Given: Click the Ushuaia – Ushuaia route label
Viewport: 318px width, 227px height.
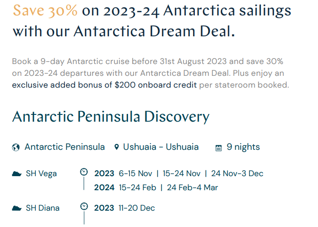Looking at the screenshot, I should tap(161, 147).
